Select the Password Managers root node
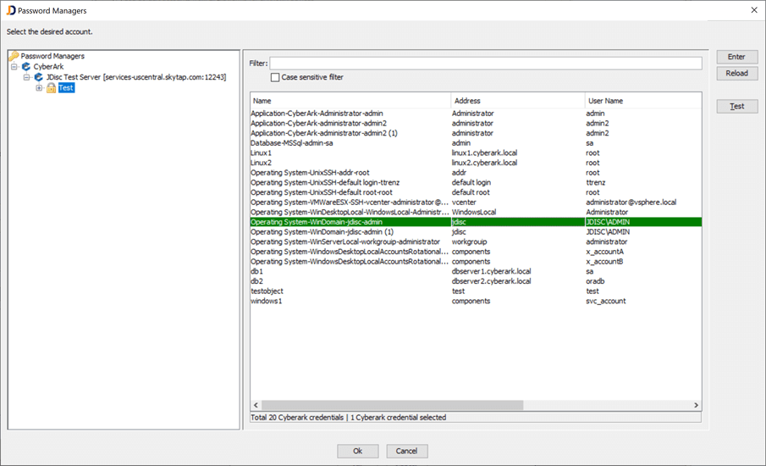This screenshot has height=466, width=766. 52,56
